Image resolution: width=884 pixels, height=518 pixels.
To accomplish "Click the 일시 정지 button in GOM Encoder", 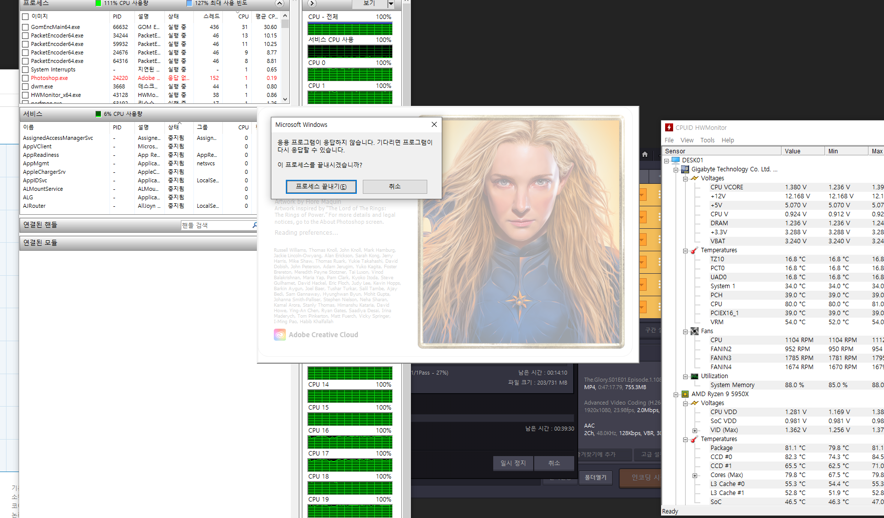I will [513, 463].
